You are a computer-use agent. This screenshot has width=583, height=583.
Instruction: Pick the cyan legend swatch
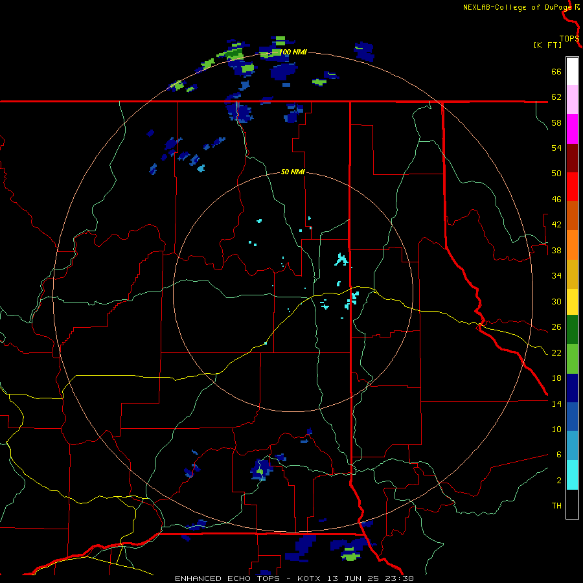point(572,475)
